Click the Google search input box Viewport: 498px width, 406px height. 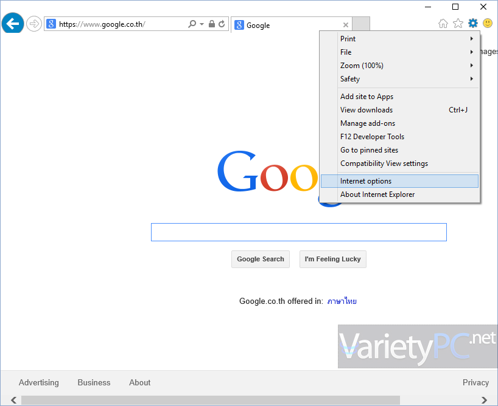[x=298, y=232]
